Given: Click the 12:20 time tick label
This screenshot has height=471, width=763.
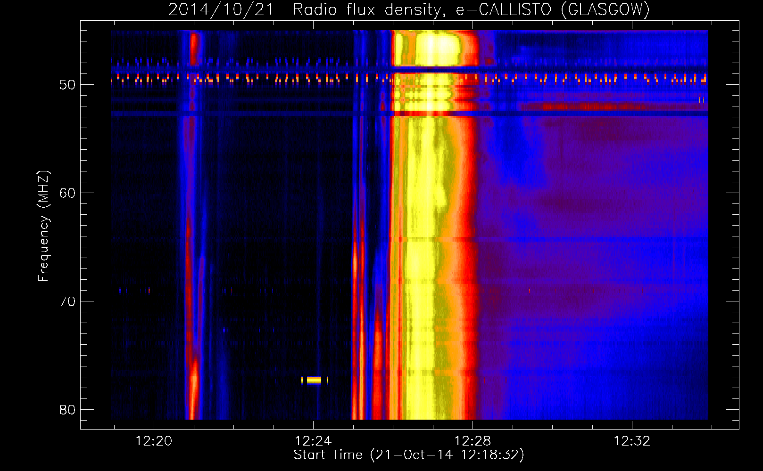Looking at the screenshot, I should click(154, 441).
